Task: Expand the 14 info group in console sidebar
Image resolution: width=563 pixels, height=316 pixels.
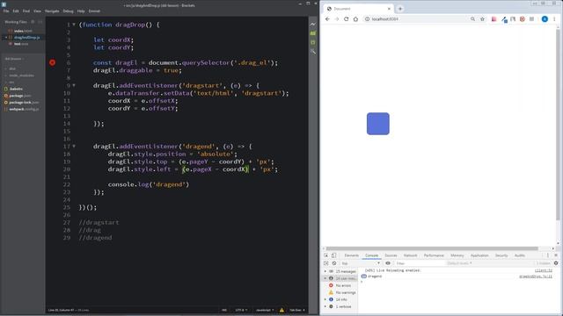Action: (325, 299)
